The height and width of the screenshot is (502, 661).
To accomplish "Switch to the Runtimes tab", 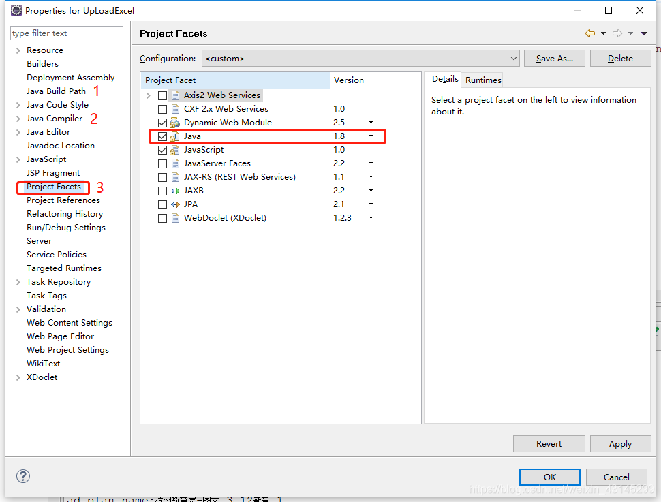I will [482, 79].
